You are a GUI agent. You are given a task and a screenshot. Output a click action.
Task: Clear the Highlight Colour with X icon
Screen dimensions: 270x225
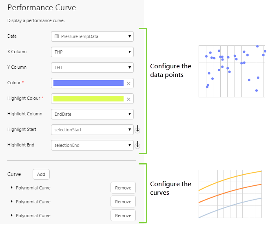(128, 99)
